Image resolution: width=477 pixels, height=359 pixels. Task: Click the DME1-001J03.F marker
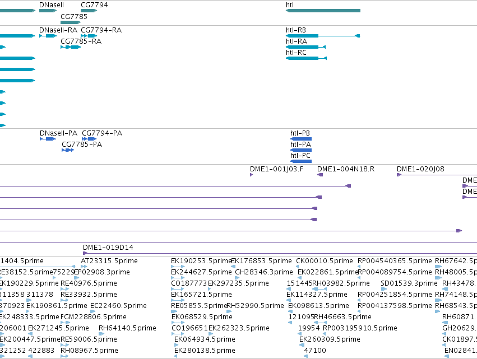click(251, 175)
